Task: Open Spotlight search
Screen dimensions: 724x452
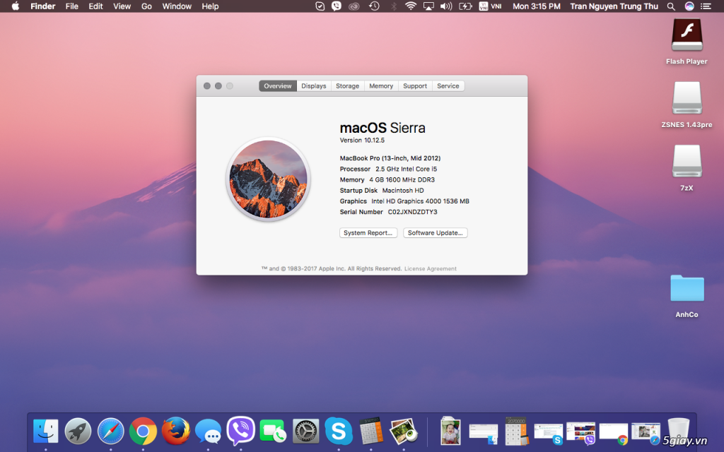Action: [671, 6]
